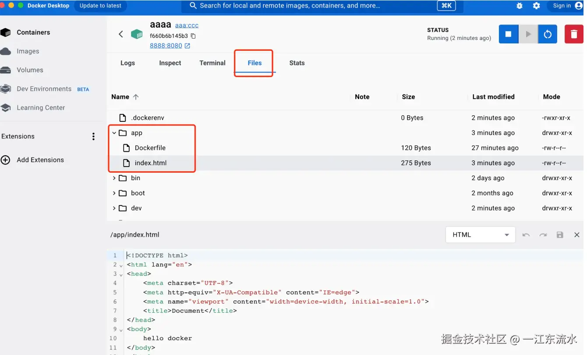Stop the running aaaa container
587x355 pixels.
point(508,34)
